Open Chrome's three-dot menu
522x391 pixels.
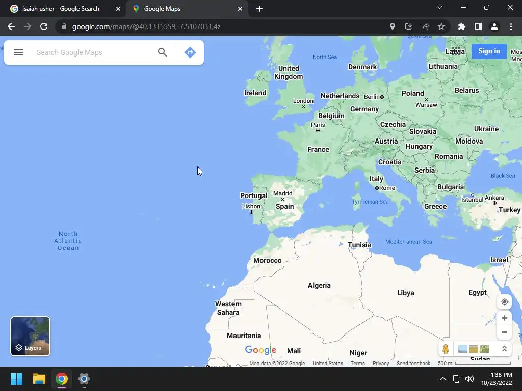pos(511,26)
